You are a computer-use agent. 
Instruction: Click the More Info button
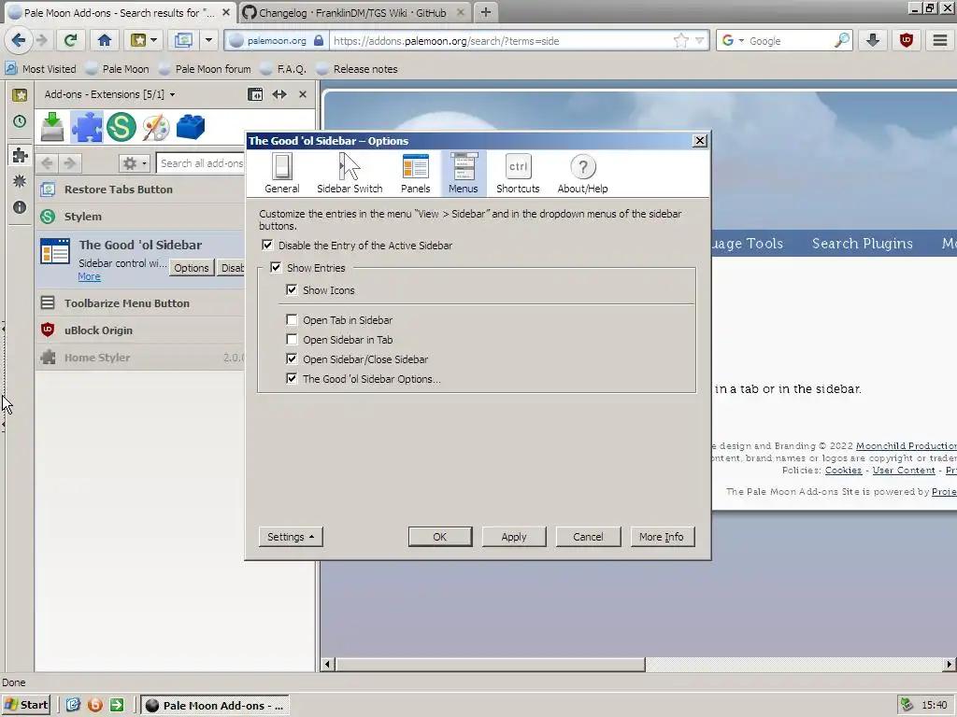click(662, 537)
